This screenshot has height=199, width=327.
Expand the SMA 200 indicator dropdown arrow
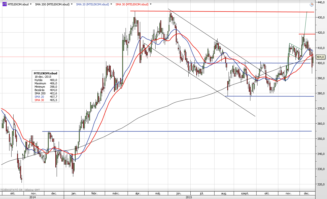pos(71,4)
